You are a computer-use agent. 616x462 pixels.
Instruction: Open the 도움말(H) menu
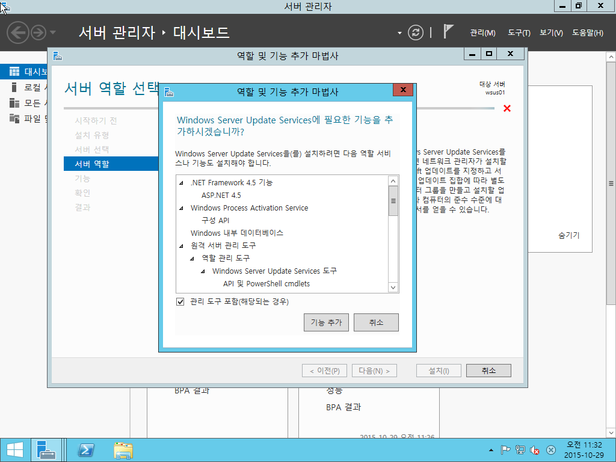587,33
